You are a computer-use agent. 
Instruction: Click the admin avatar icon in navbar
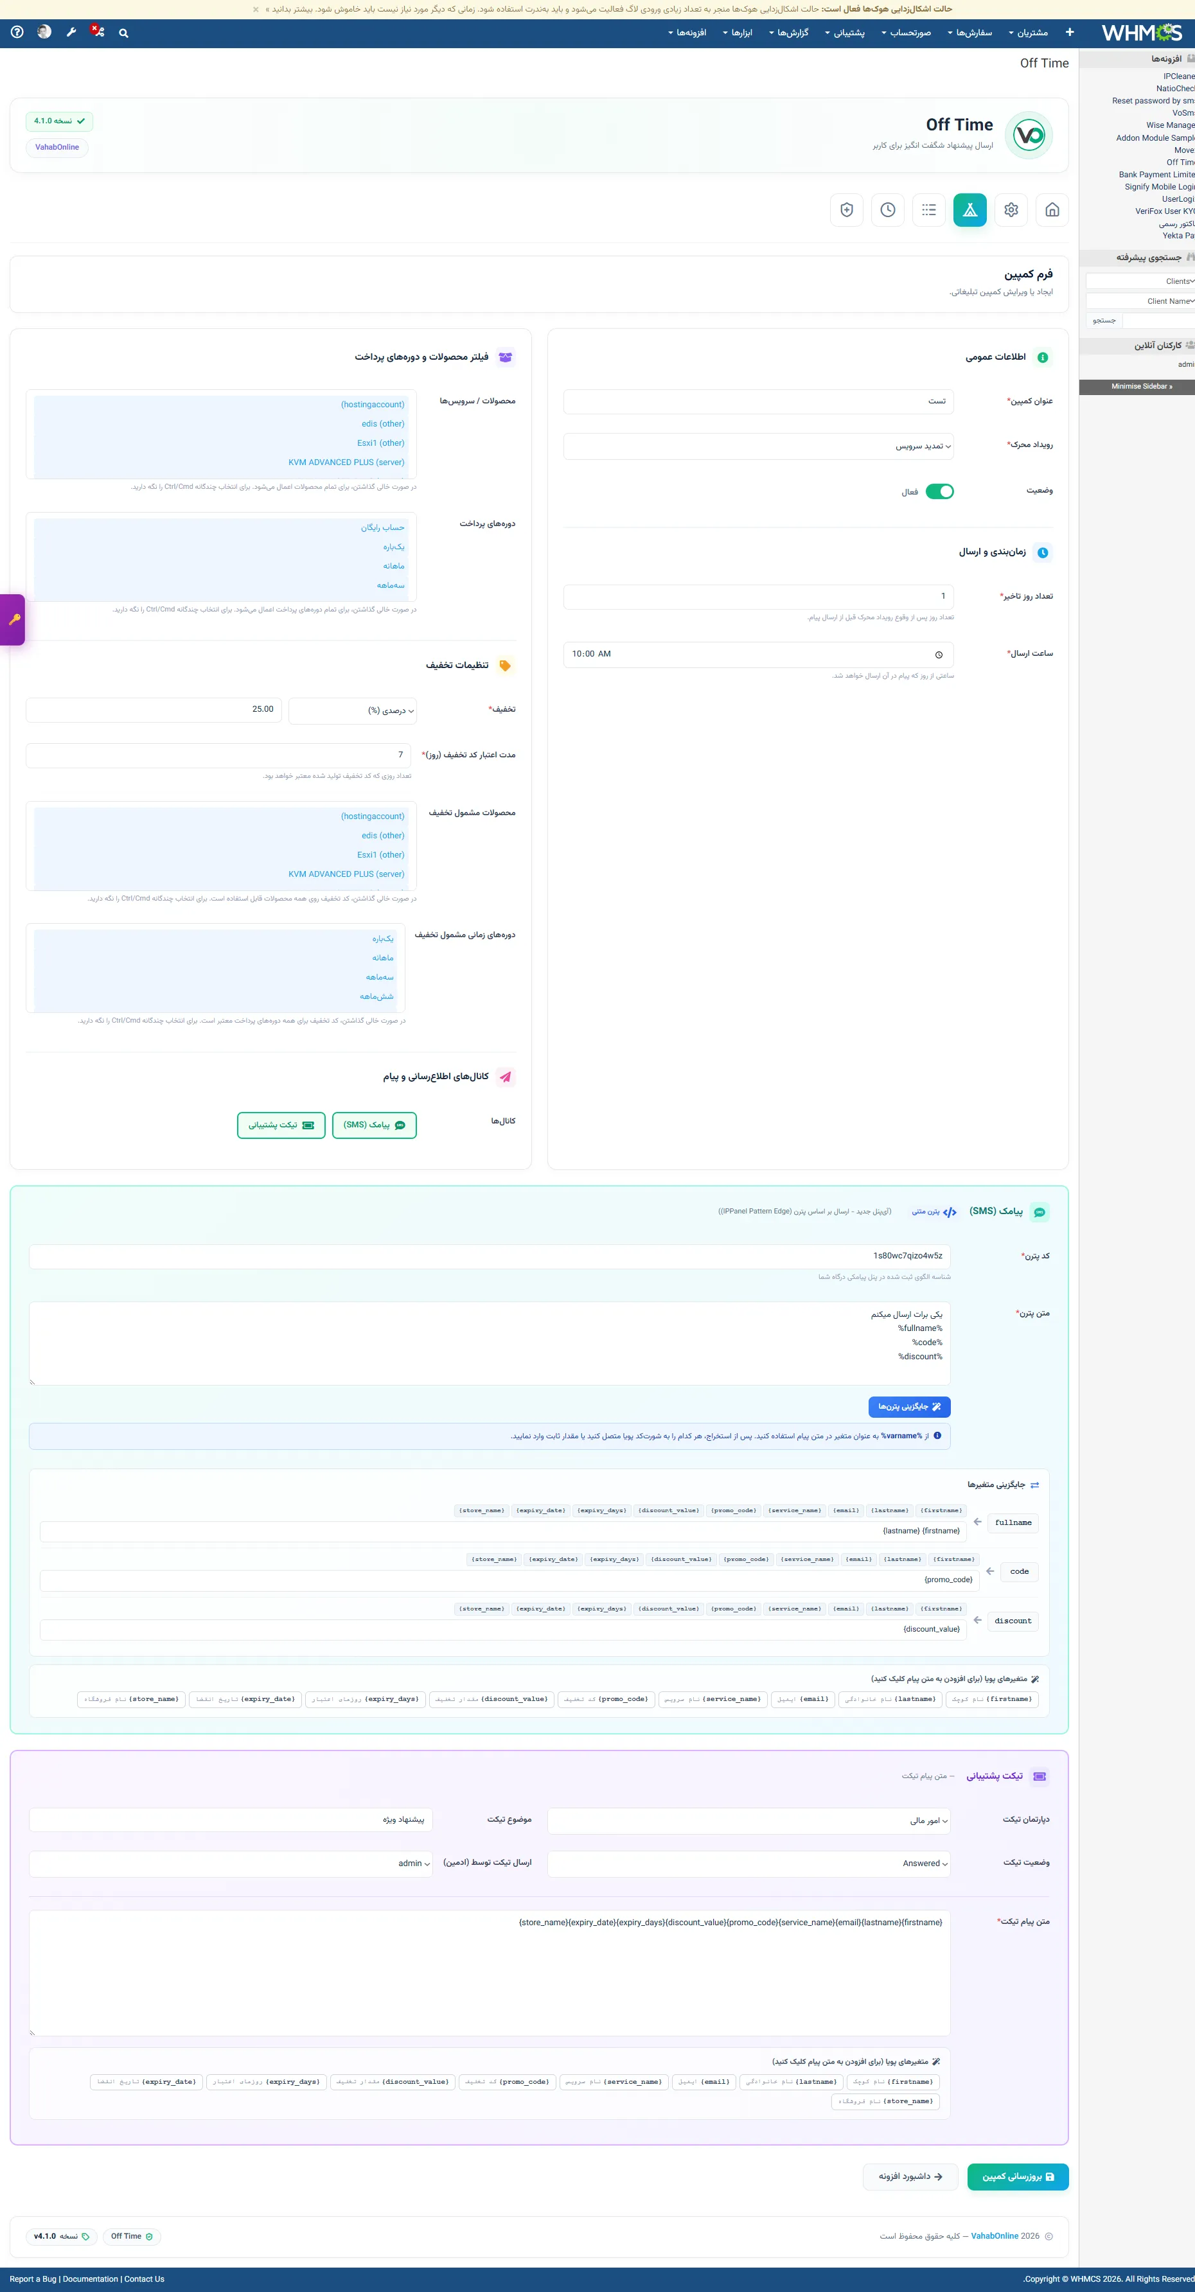[x=44, y=32]
